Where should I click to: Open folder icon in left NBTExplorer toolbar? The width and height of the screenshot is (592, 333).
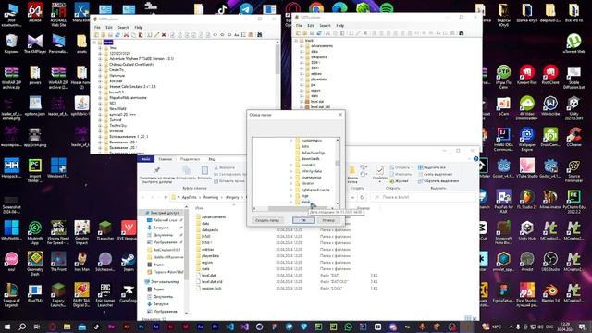(x=104, y=35)
